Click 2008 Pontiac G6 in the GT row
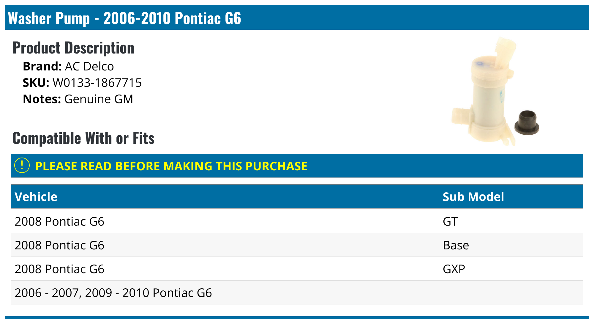The image size is (594, 324). pyautogui.click(x=59, y=221)
